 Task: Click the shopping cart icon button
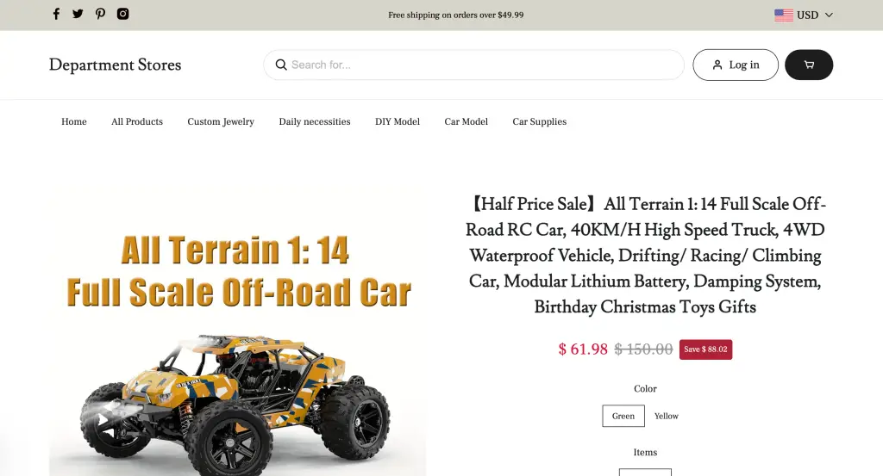(809, 65)
